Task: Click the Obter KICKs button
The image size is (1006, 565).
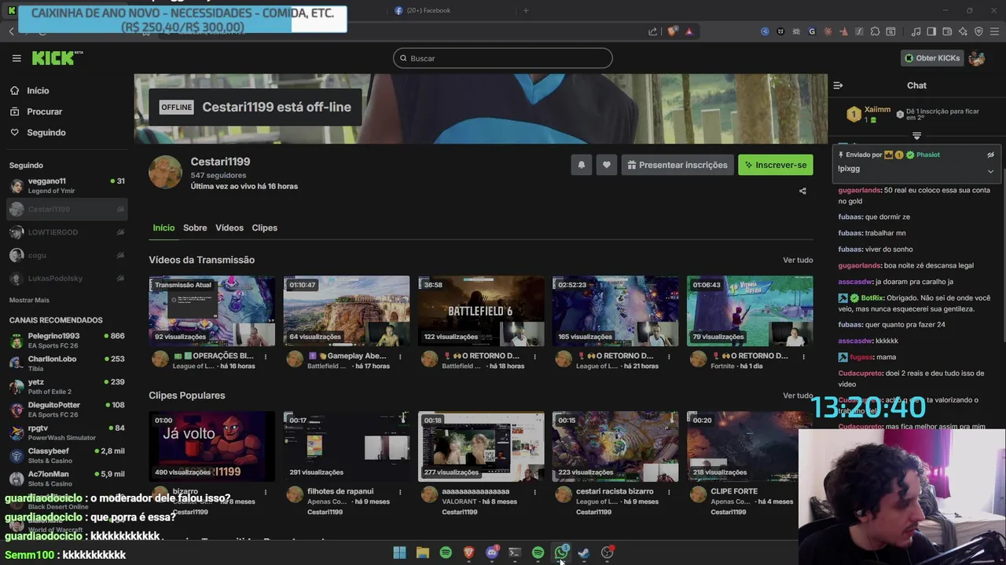Action: [932, 58]
